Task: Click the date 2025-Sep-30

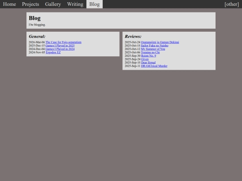Action: (132, 56)
